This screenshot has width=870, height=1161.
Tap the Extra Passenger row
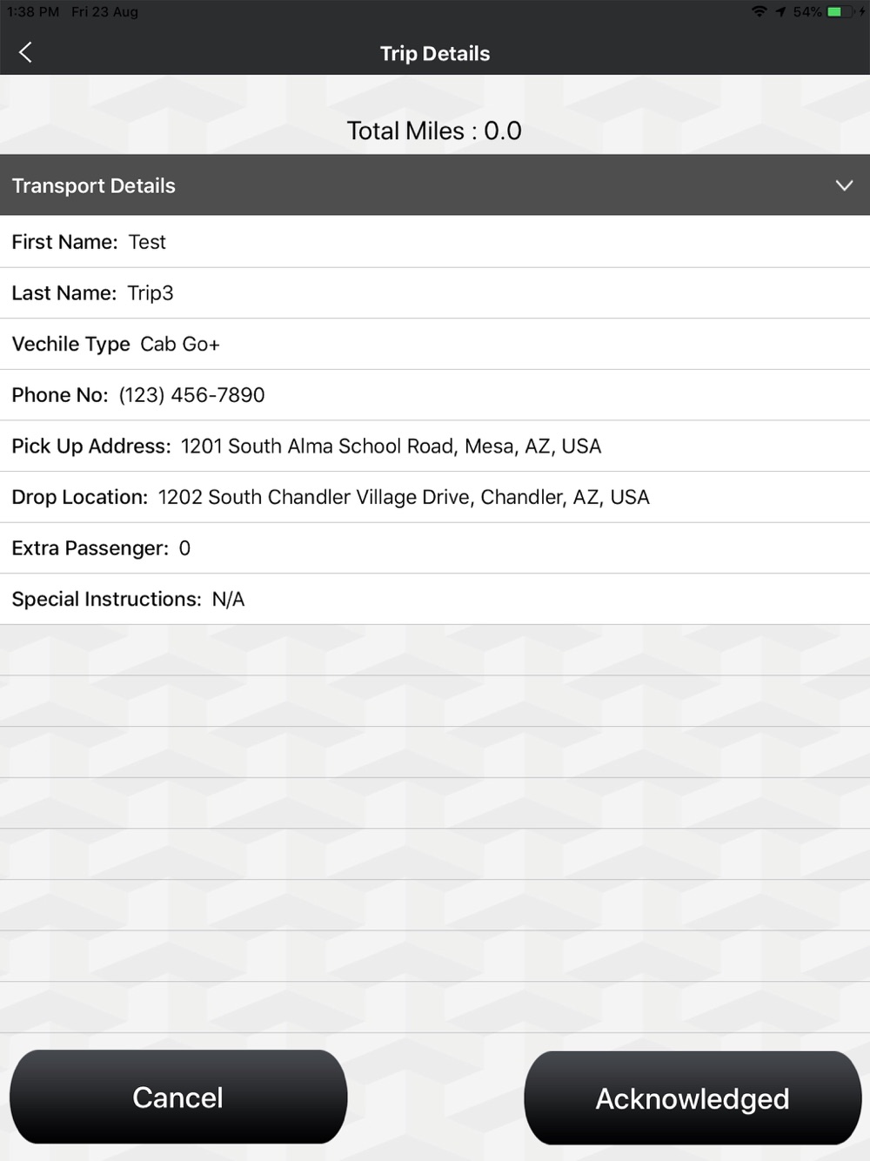(435, 548)
